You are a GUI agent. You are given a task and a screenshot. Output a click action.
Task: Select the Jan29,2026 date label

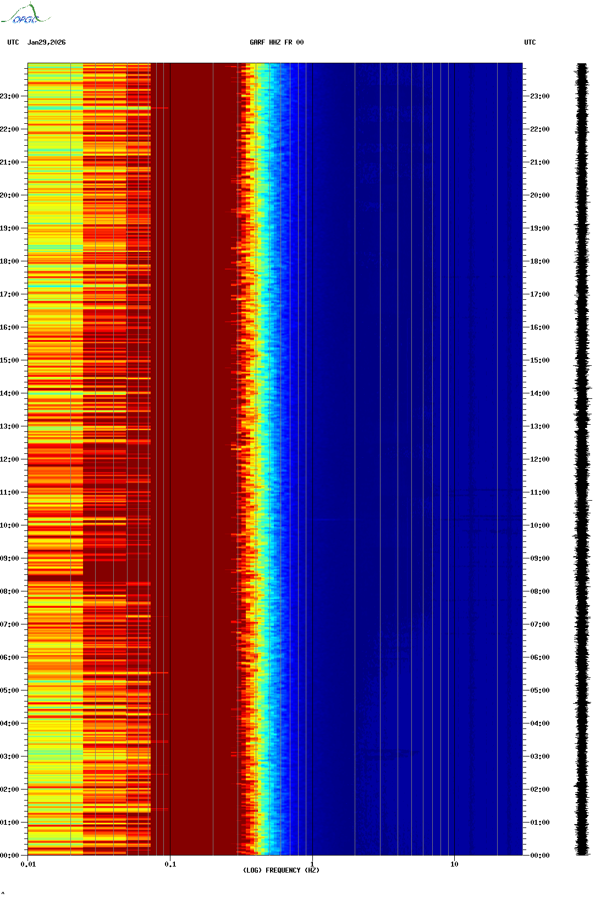[46, 42]
